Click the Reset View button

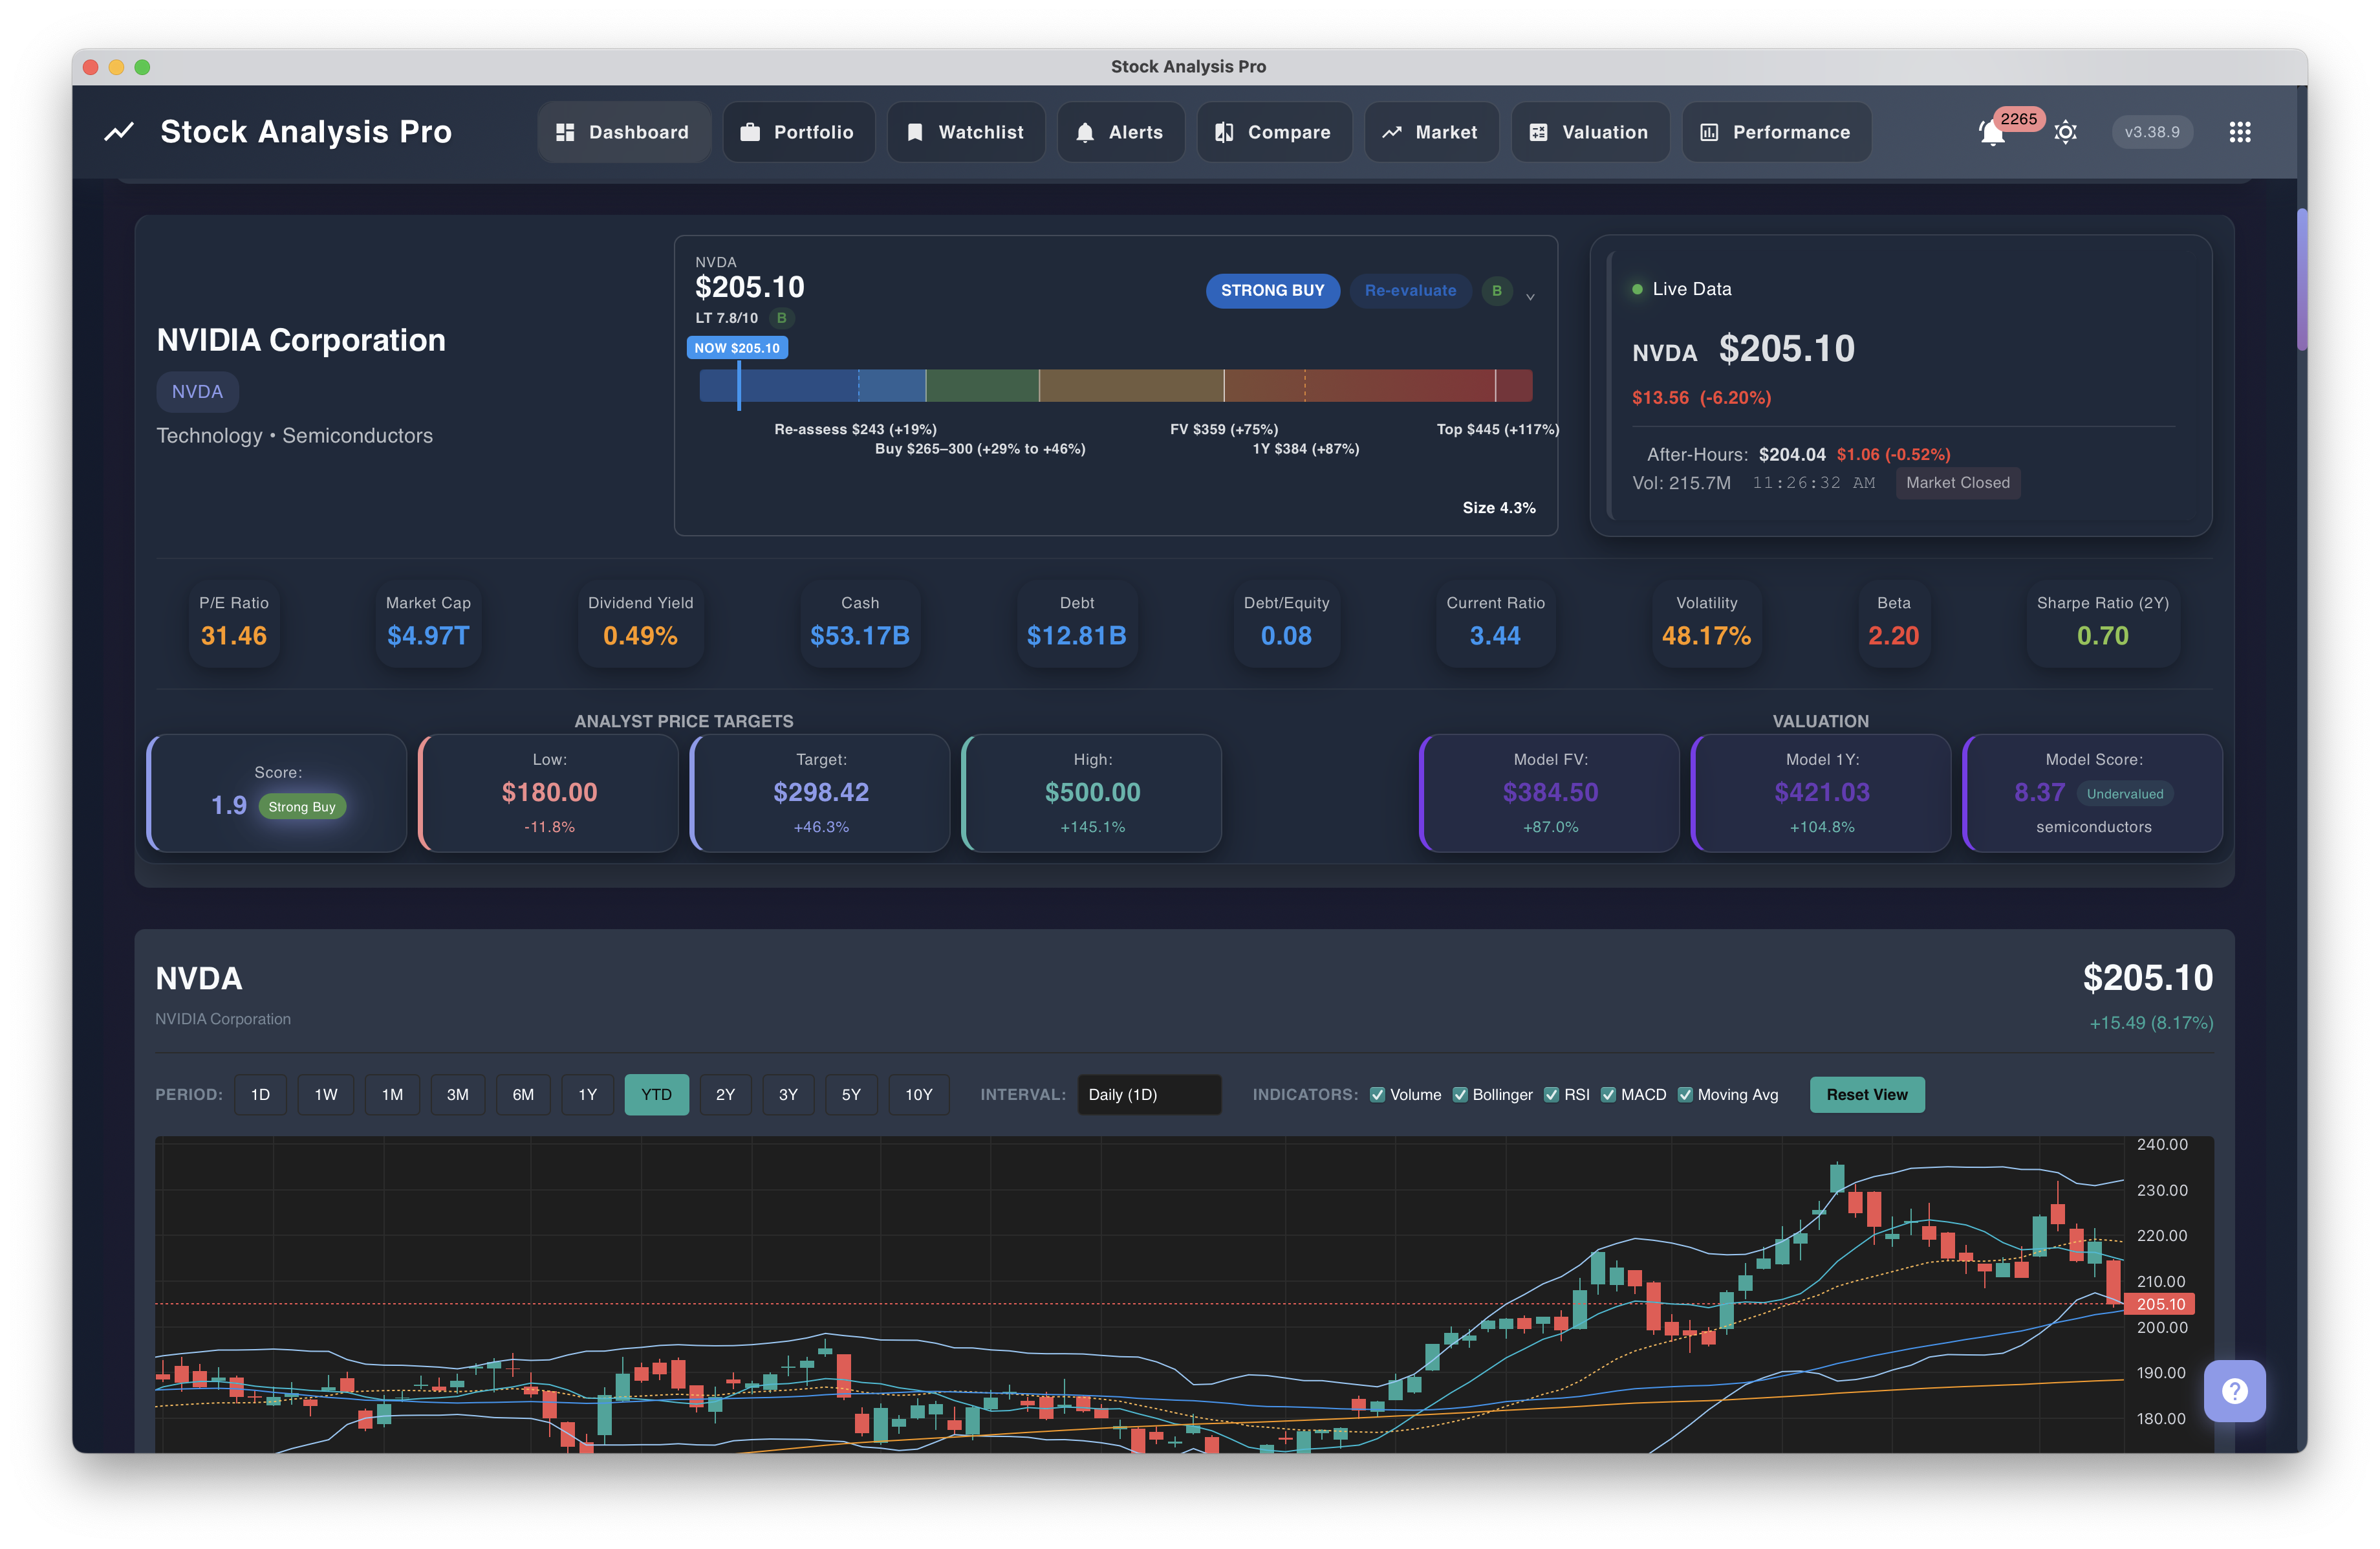(1866, 1095)
